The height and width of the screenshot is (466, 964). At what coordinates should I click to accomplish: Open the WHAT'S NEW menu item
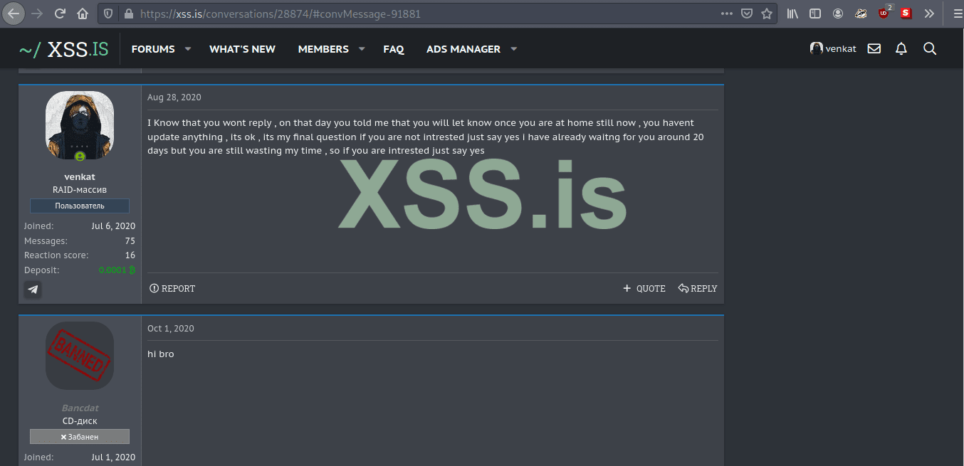[x=242, y=48]
